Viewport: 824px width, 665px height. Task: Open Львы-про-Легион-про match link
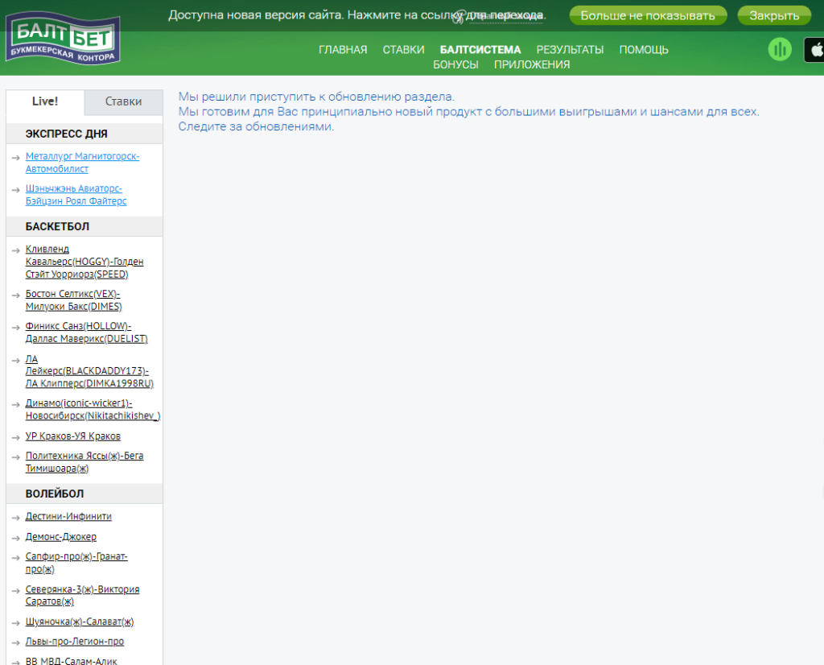click(75, 642)
